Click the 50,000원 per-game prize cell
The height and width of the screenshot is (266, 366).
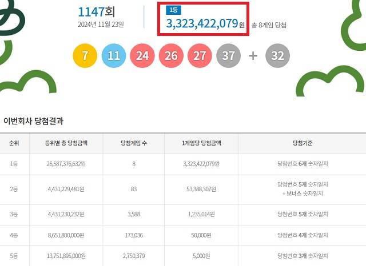(201, 235)
